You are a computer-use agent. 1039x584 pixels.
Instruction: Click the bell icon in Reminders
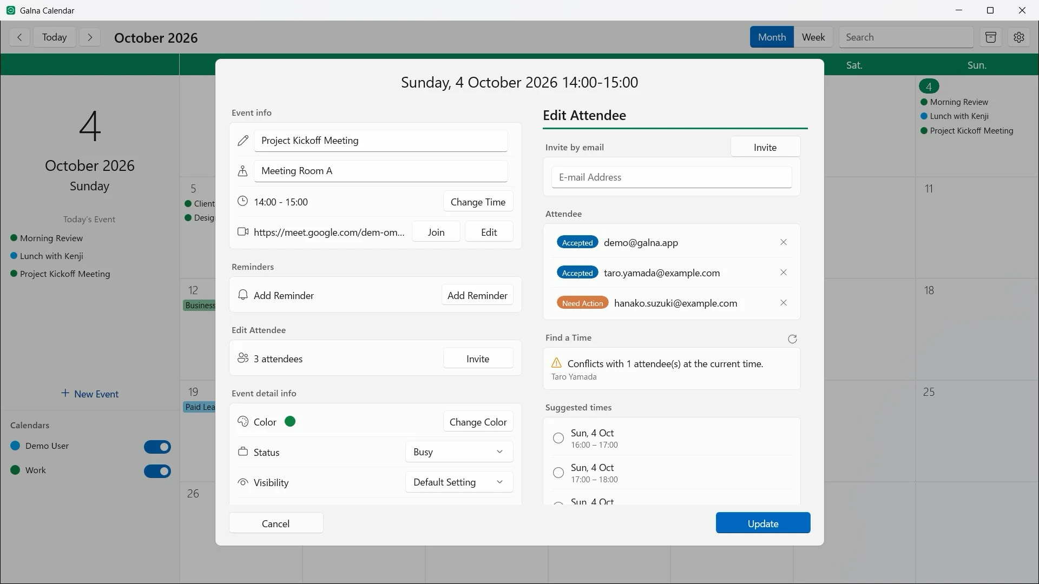click(243, 295)
